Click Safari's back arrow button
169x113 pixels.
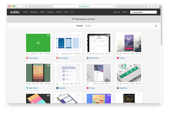pos(18,6)
